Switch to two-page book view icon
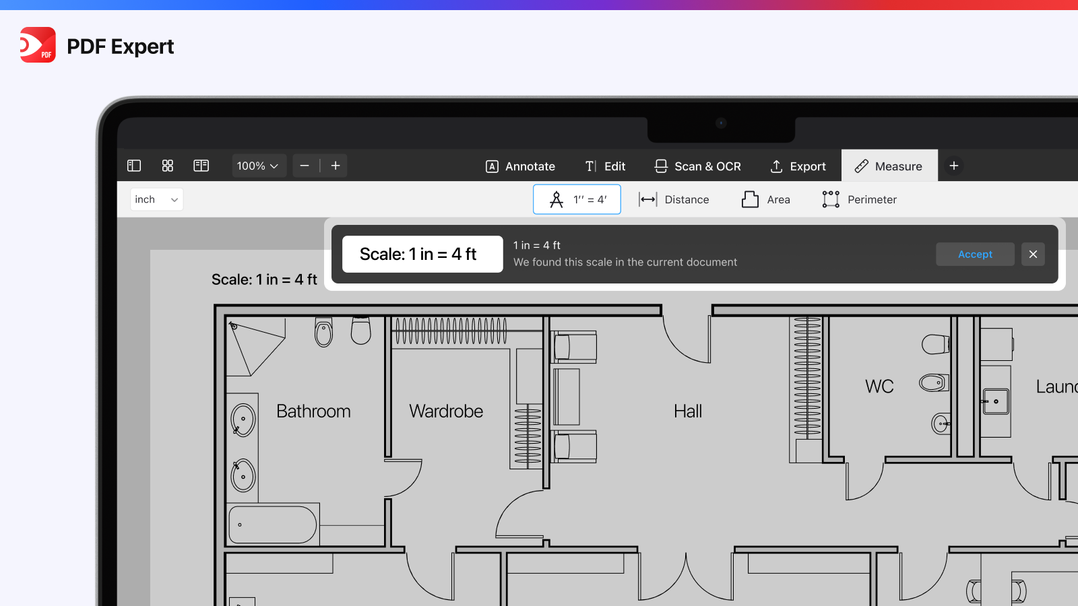1078x606 pixels. [201, 166]
